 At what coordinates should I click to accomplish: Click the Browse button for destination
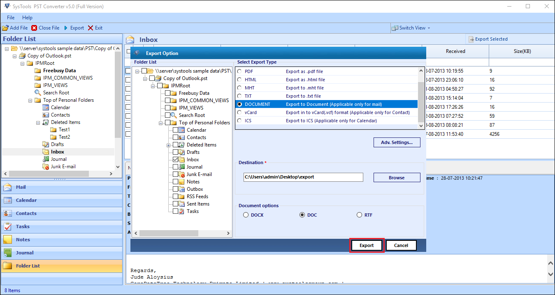(397, 178)
